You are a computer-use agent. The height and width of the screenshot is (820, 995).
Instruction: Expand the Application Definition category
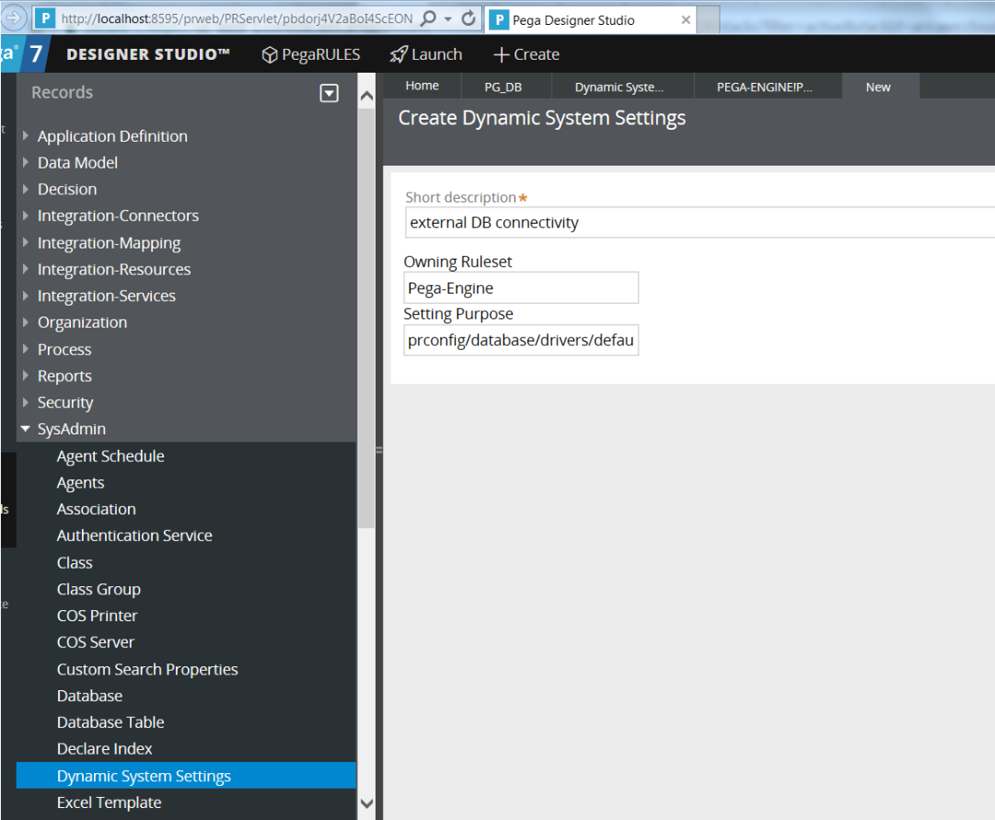[x=26, y=136]
